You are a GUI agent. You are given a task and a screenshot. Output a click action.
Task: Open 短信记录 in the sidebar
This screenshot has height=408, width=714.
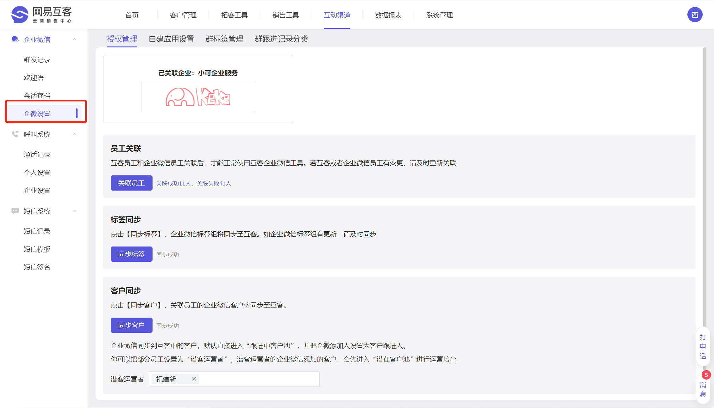[x=37, y=231]
